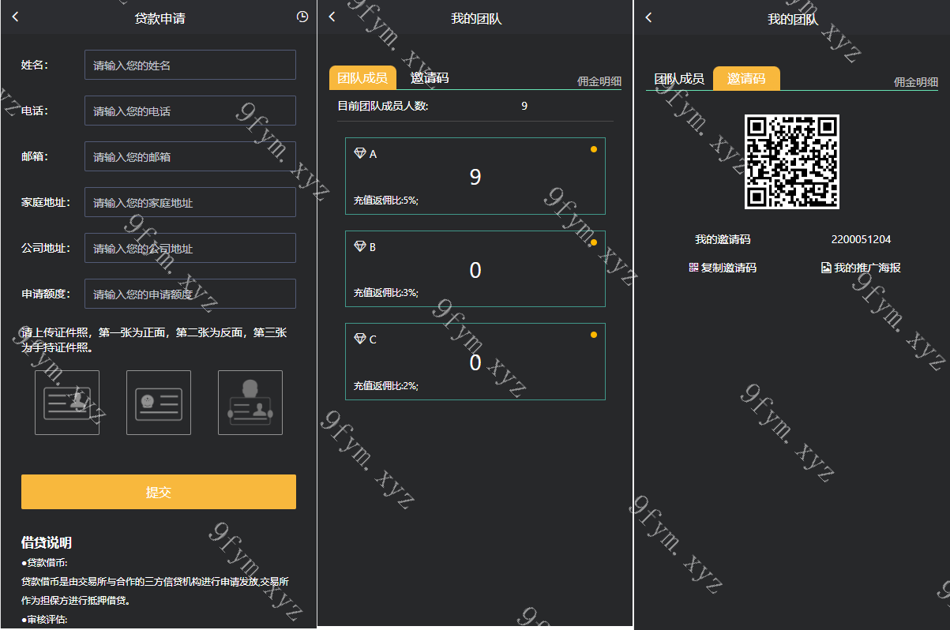
Task: Go back from the middle 我的团队 screen
Action: point(332,17)
